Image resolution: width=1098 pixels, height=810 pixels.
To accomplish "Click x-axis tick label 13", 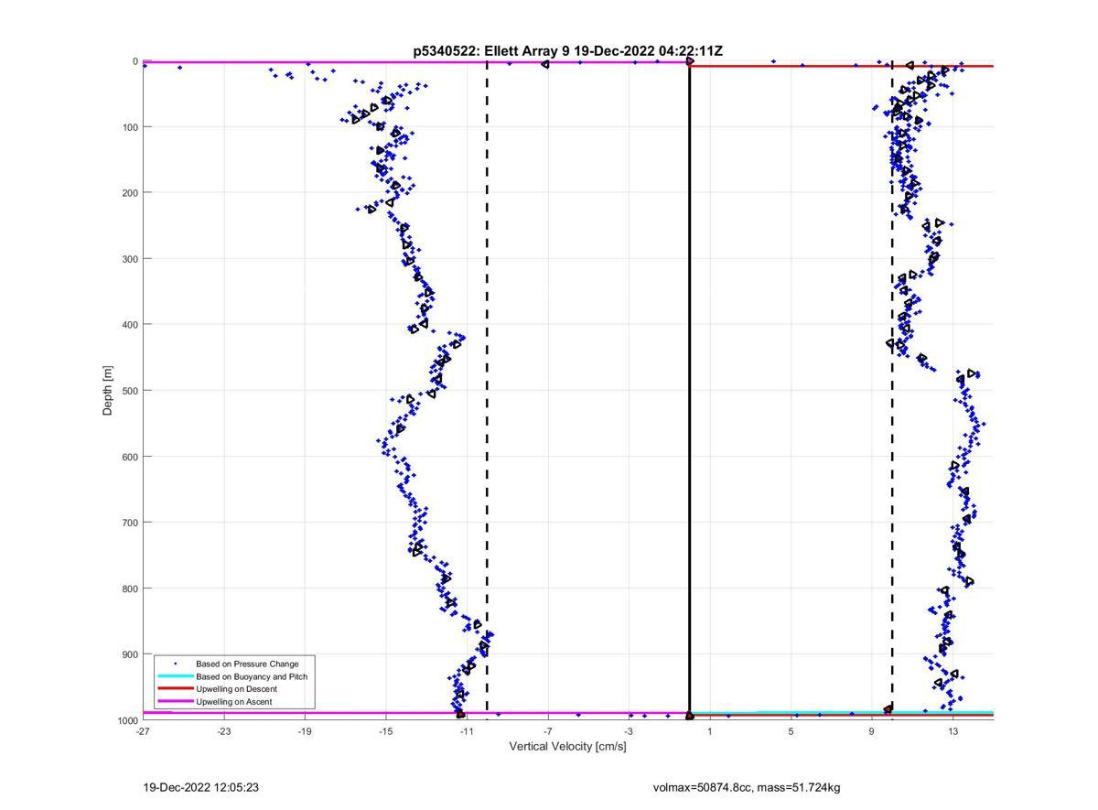I will [x=953, y=731].
